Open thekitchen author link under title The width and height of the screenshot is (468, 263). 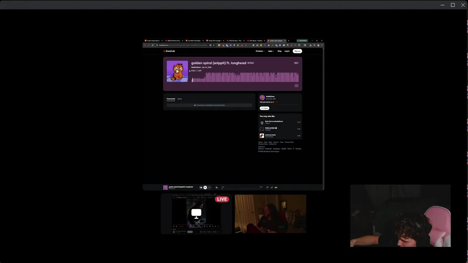coord(196,67)
